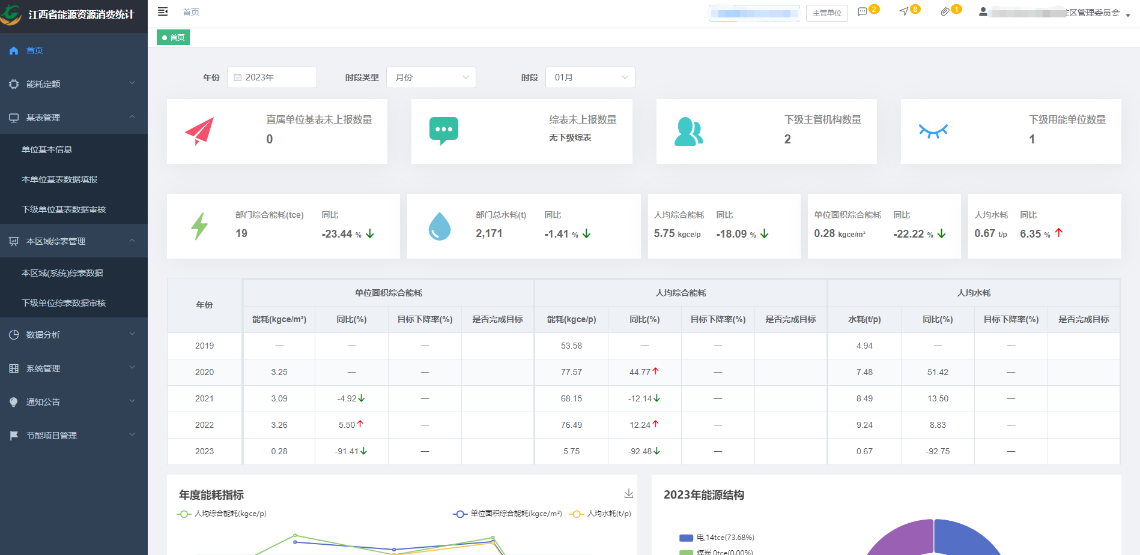Open the messages icon with badge 2
This screenshot has height=555, width=1140.
pyautogui.click(x=863, y=11)
